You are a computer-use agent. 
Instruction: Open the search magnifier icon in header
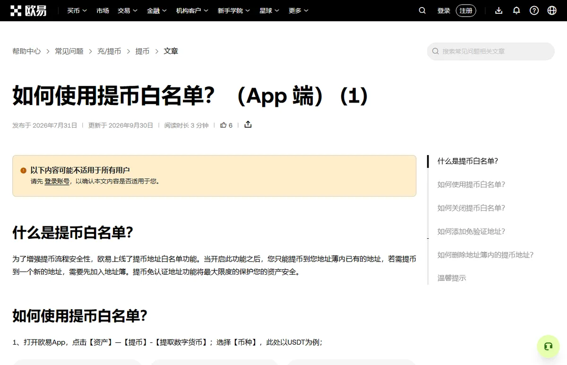click(422, 10)
